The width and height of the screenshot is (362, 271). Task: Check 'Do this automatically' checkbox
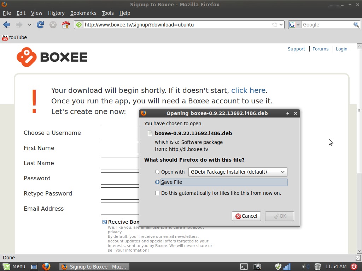pyautogui.click(x=157, y=193)
